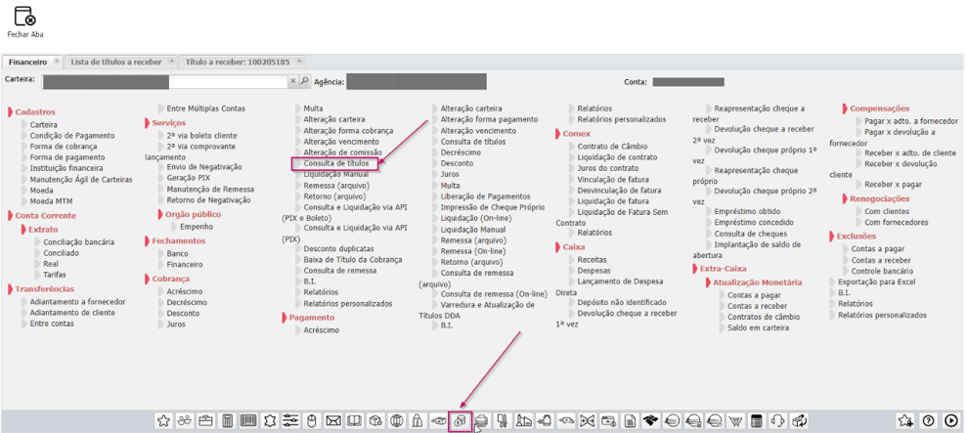Open the envelope icon in bottom toolbar
The image size is (967, 433).
click(332, 420)
